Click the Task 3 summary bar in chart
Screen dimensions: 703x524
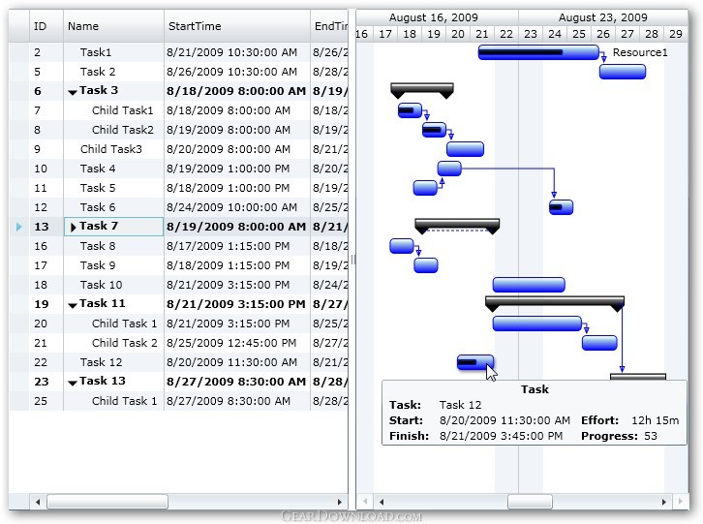tap(421, 89)
